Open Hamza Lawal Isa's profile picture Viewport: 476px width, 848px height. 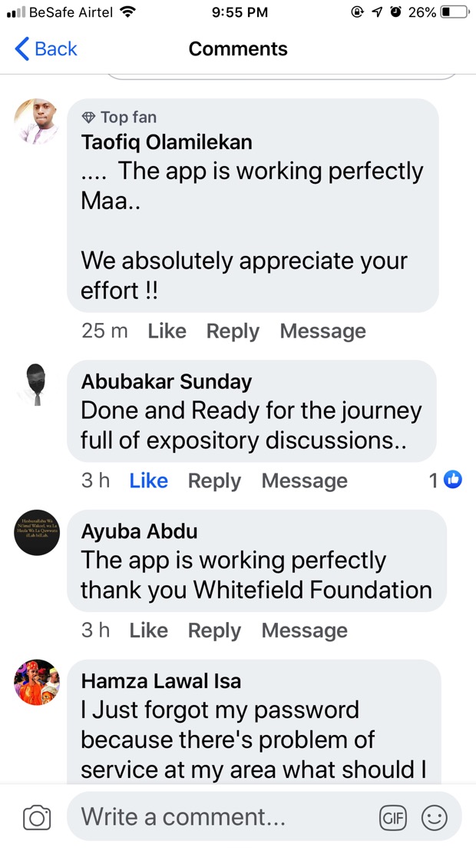point(37,682)
